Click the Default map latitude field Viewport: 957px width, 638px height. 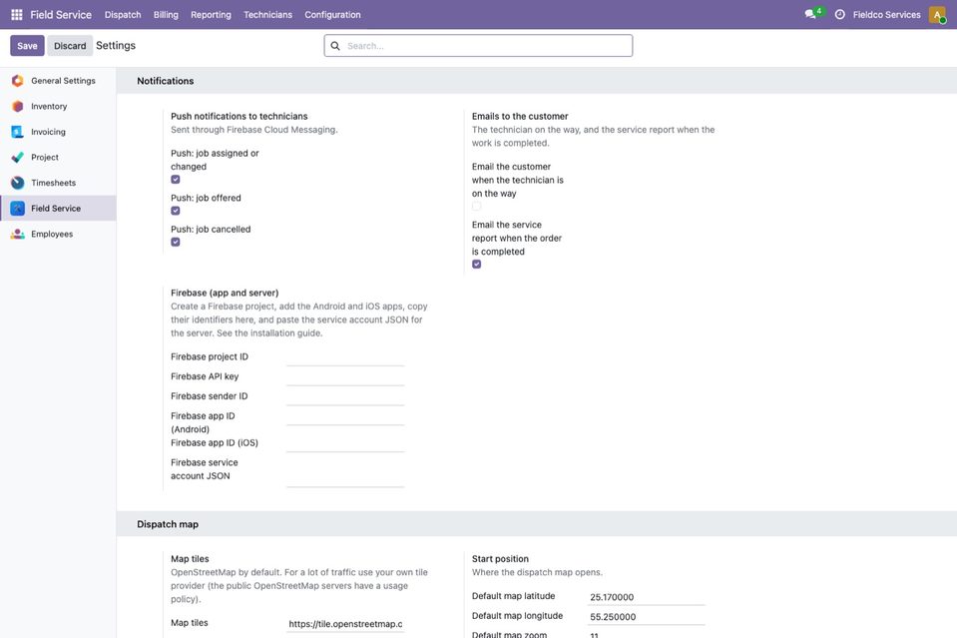[647, 597]
